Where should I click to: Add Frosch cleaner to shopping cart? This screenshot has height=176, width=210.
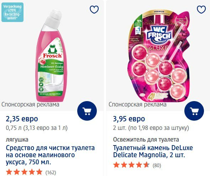point(87,111)
